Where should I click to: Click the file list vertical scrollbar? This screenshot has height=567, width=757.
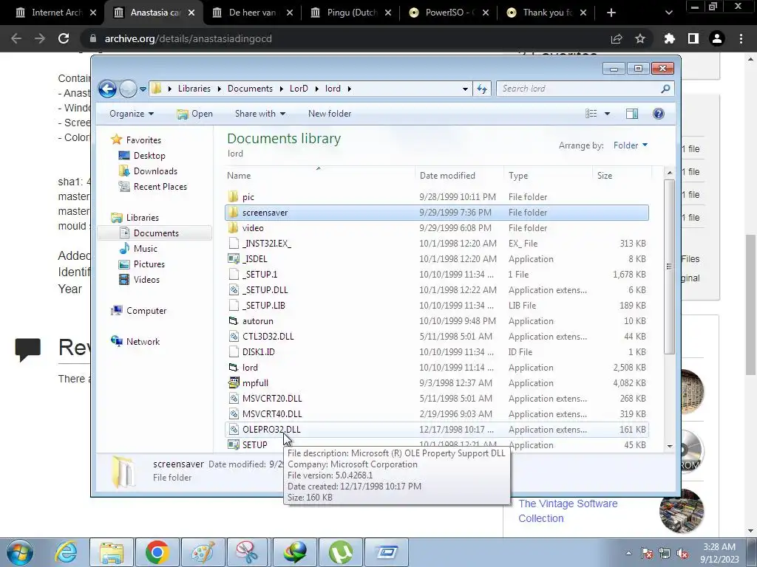pos(669,267)
